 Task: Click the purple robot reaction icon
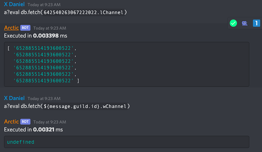point(245,23)
